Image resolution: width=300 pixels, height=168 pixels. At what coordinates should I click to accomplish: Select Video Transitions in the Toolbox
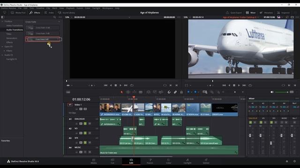click(x=15, y=26)
